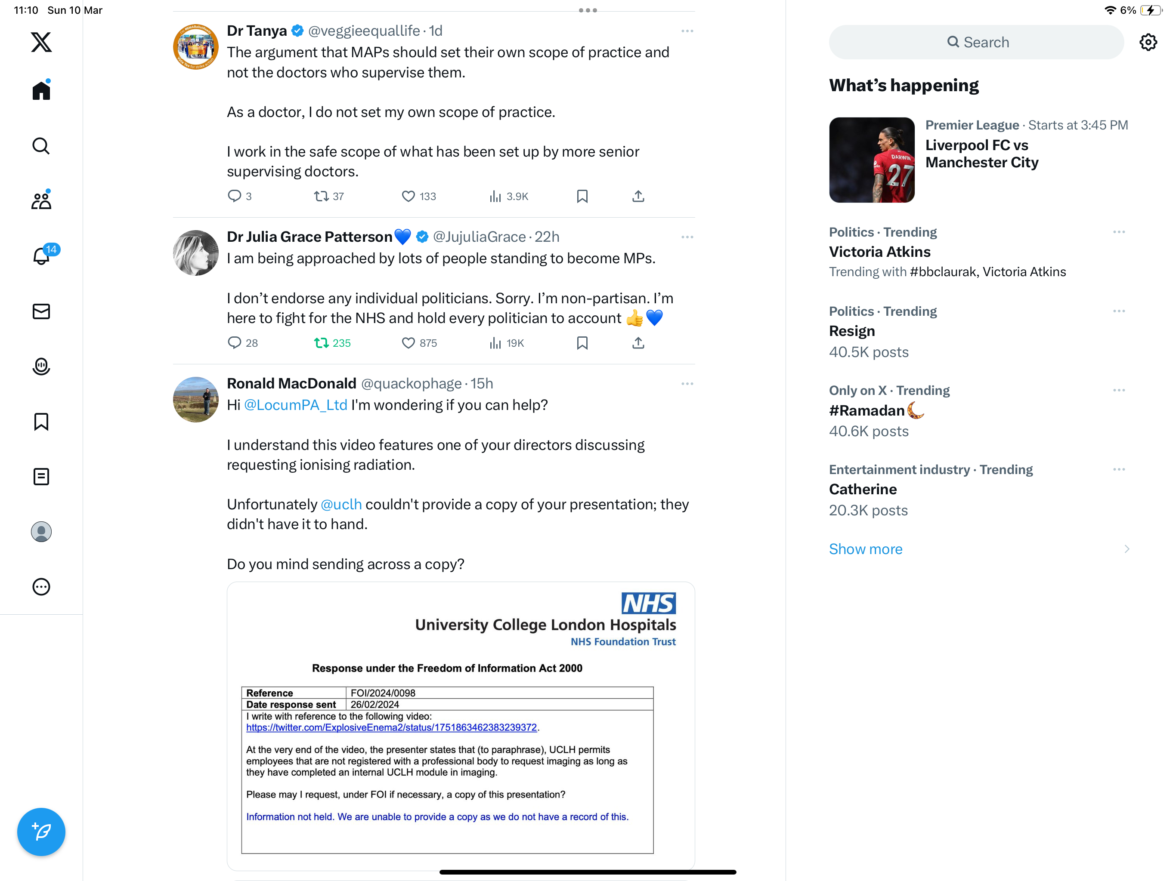Viewport: 1176px width, 881px height.
Task: Open the @LocumPA_Ltd mention link
Action: tap(296, 405)
